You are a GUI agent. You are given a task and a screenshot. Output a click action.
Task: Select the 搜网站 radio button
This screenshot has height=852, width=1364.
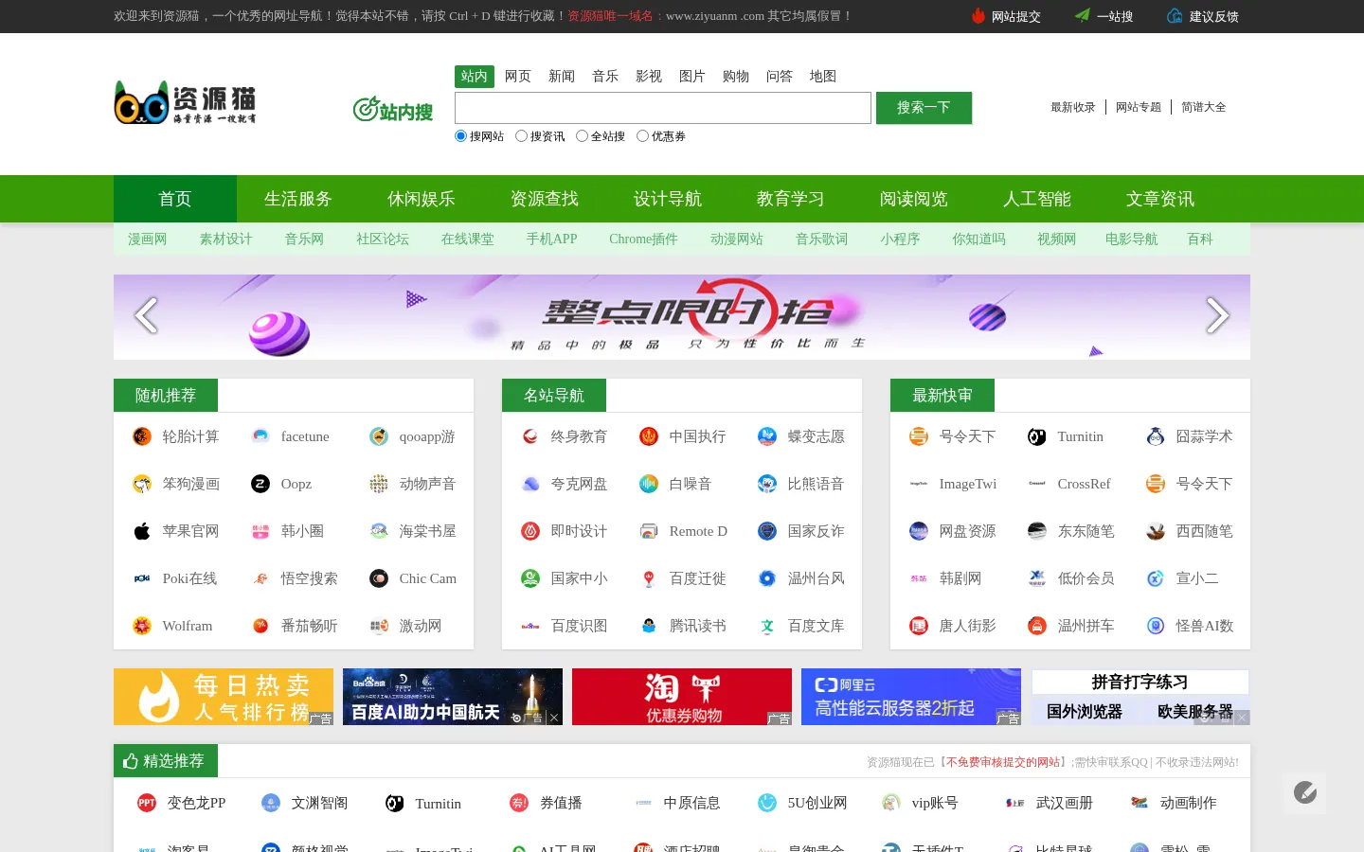click(x=461, y=136)
